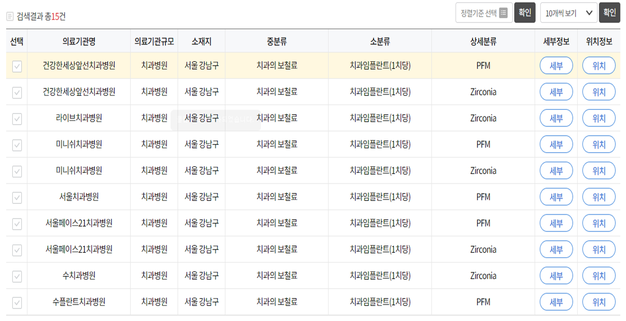Show 위치 location for 건강한세상앞선치과병원 Zirconia
626x321 pixels.
599,92
